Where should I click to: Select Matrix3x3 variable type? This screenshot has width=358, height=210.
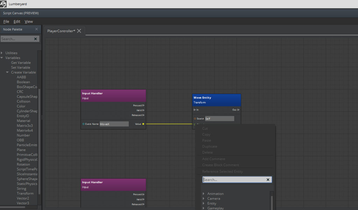coord(25,125)
